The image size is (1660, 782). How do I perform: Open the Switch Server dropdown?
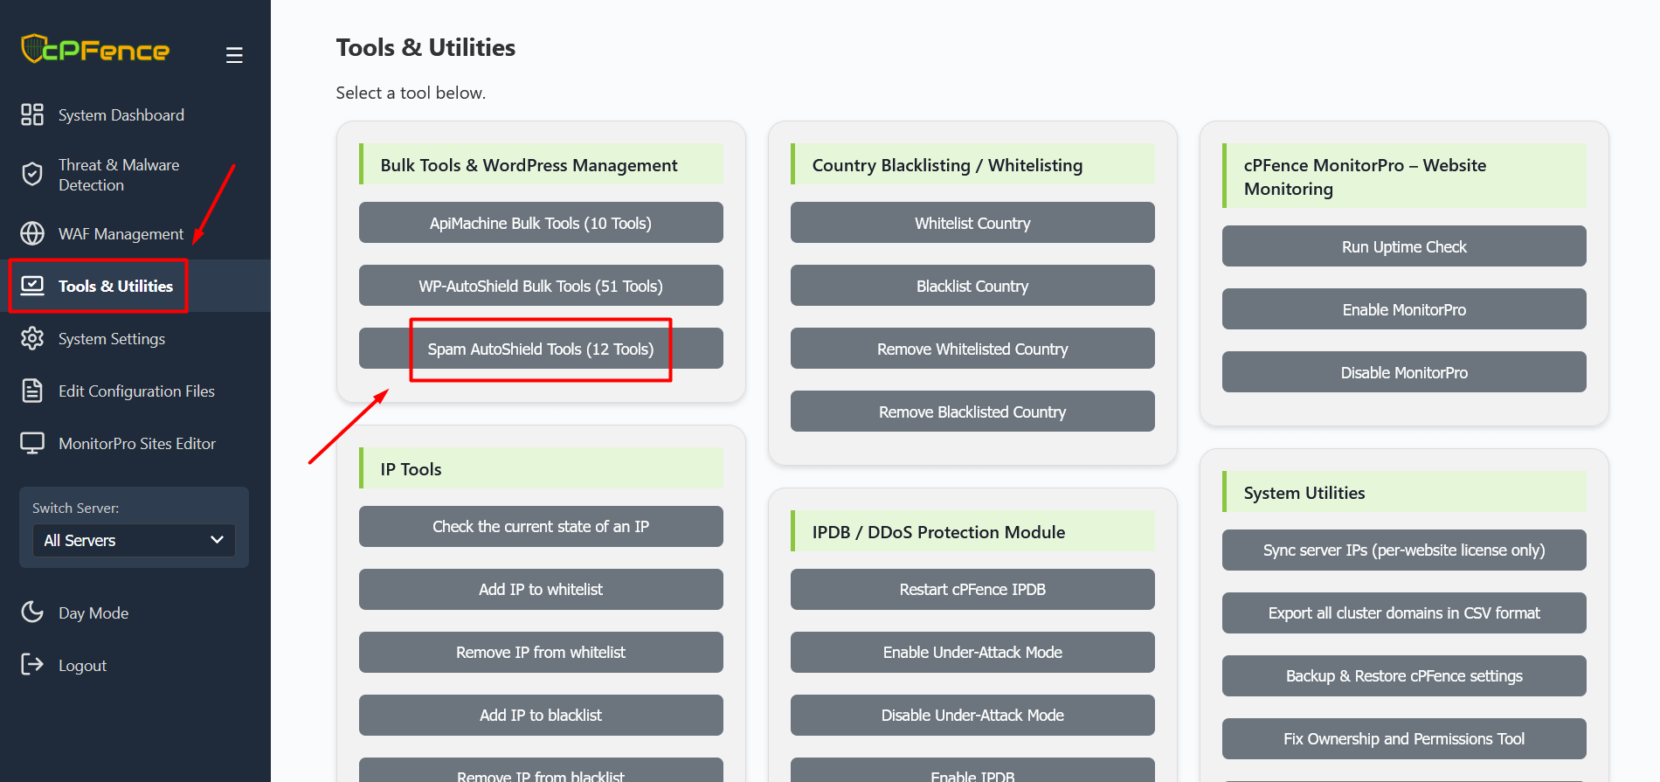(134, 540)
